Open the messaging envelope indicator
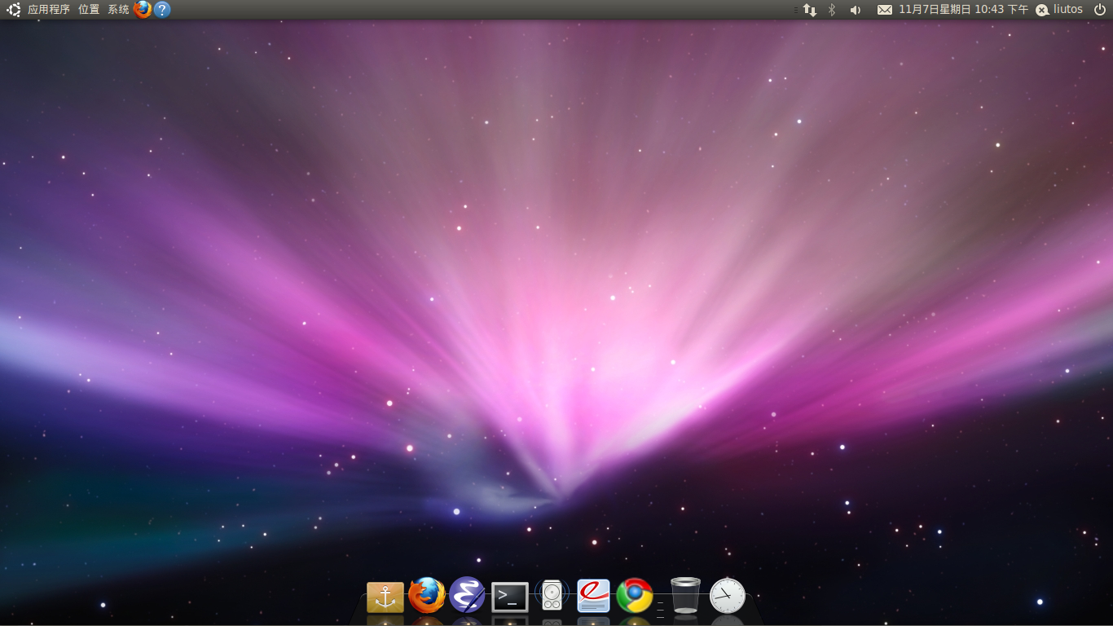 (x=885, y=10)
